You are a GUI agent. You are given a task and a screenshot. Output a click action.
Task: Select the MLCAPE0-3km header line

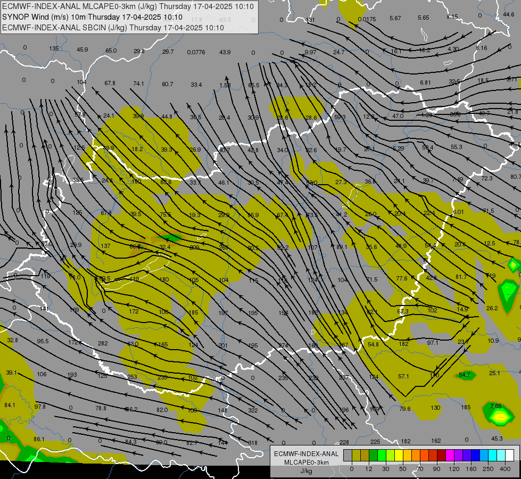click(x=128, y=6)
